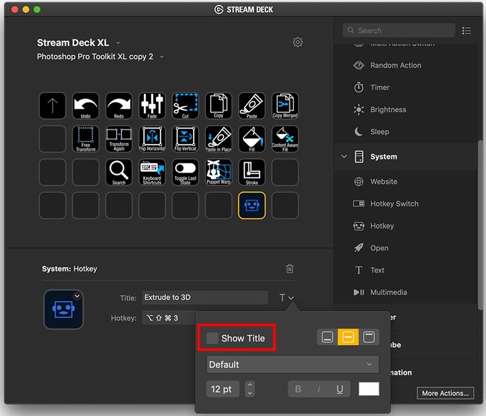Select the Puppet Warp key
This screenshot has width=486, height=416.
coord(219,172)
